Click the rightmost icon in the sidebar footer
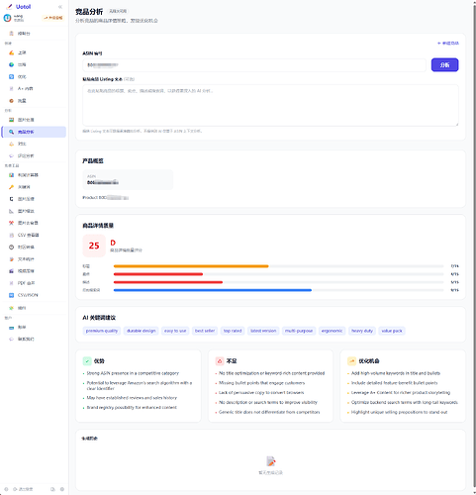 point(62,489)
